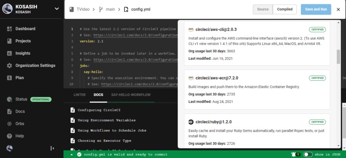Click the orbs panel scrollbar thumb
The width and height of the screenshot is (346, 158).
pyautogui.click(x=339, y=57)
